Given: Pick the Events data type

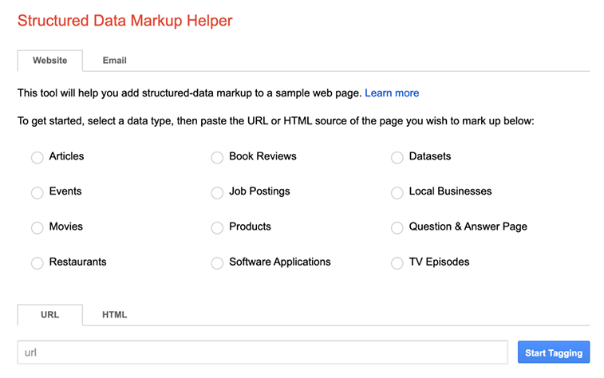Looking at the screenshot, I should tap(38, 193).
